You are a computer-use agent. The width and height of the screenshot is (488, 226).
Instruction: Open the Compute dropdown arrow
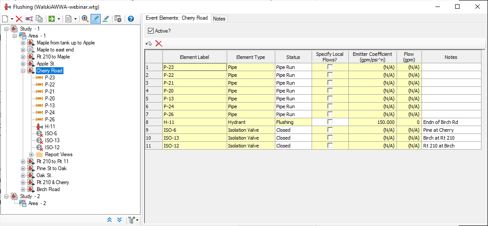click(x=59, y=19)
